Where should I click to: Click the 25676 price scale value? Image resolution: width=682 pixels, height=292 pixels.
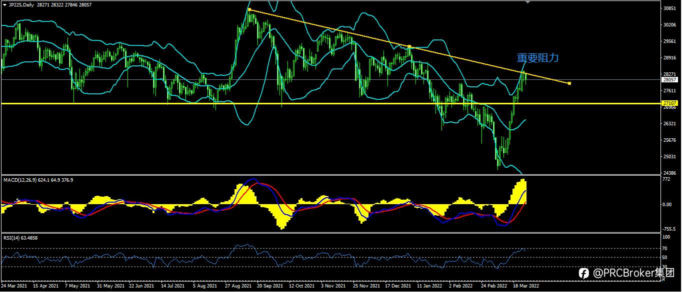[x=669, y=140]
